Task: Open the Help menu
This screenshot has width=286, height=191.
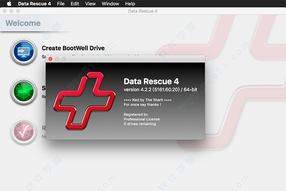Action: [130, 4]
